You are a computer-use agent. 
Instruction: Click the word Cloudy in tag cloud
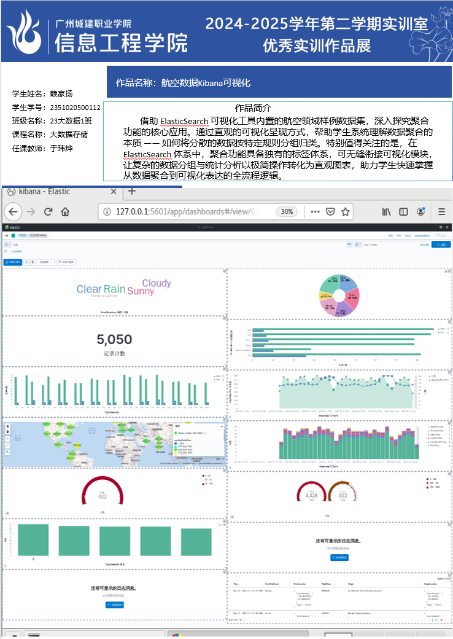[x=157, y=283]
